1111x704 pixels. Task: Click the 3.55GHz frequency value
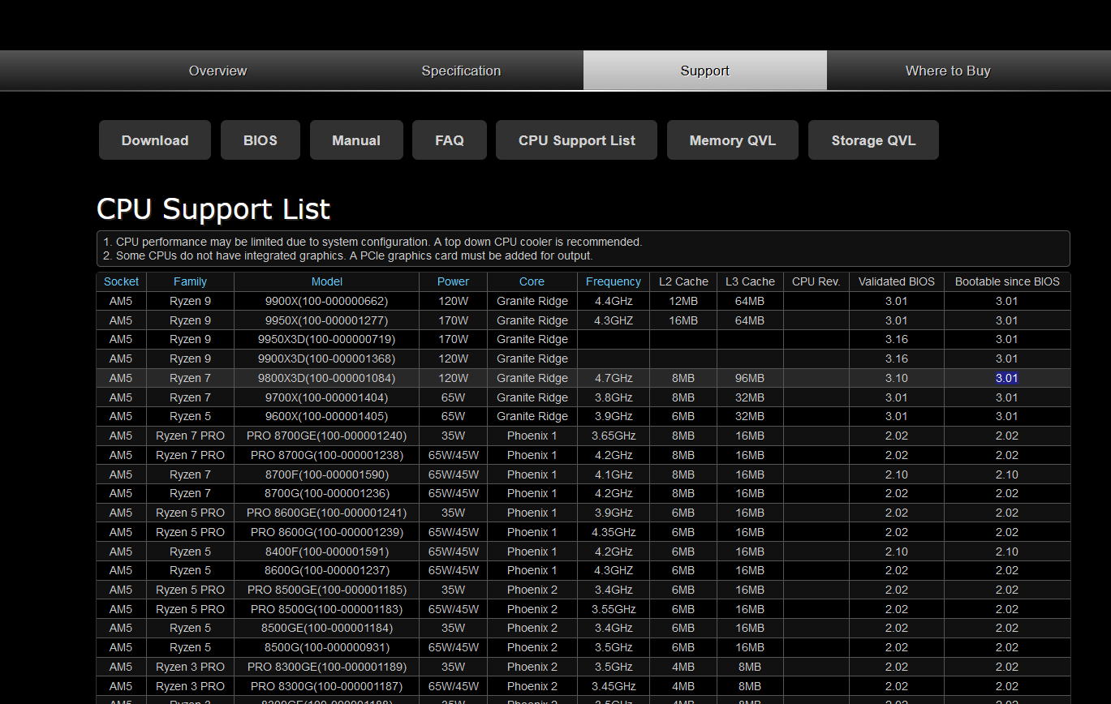(614, 609)
